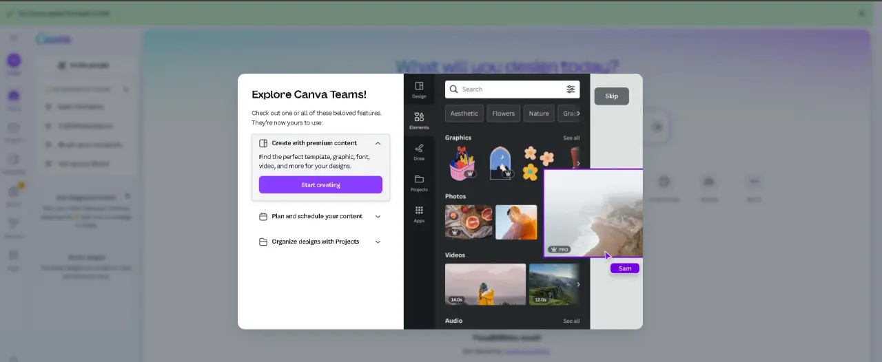Click See all next to Graphics

pos(571,138)
